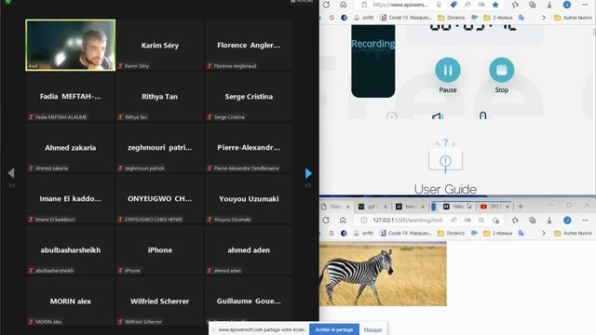Image resolution: width=596 pixels, height=335 pixels.
Task: Close the 'Docu' tab in bottom browser
Action: coord(347,207)
